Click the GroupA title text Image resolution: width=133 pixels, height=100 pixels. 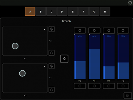[x=66, y=21]
